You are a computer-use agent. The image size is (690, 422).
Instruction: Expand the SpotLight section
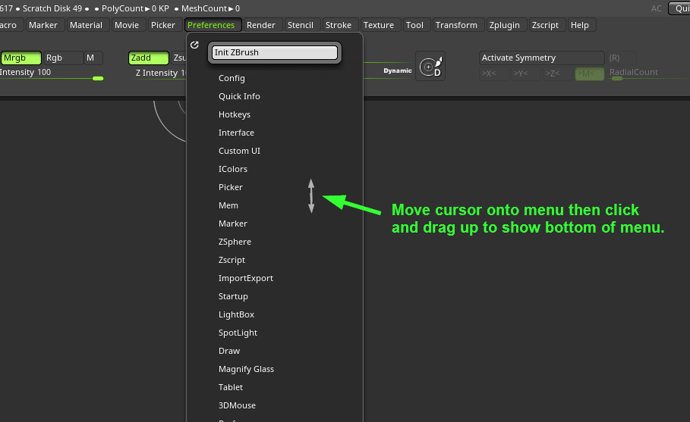coord(238,333)
